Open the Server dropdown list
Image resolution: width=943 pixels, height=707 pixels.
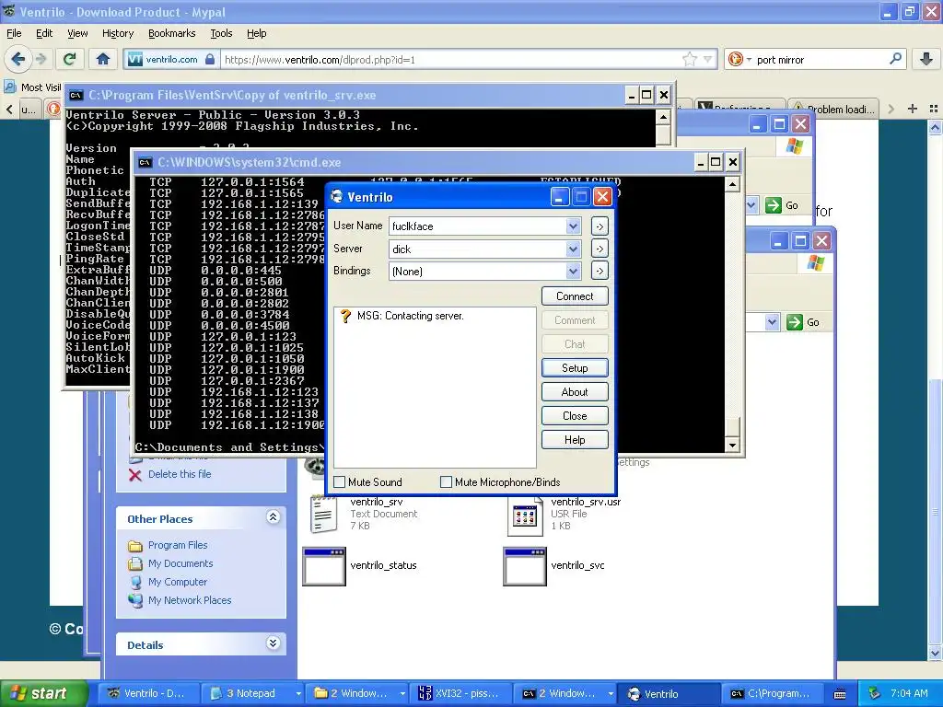[573, 249]
